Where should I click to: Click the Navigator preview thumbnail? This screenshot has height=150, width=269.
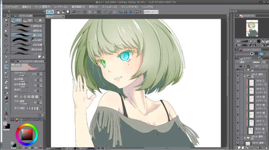coord(252,28)
